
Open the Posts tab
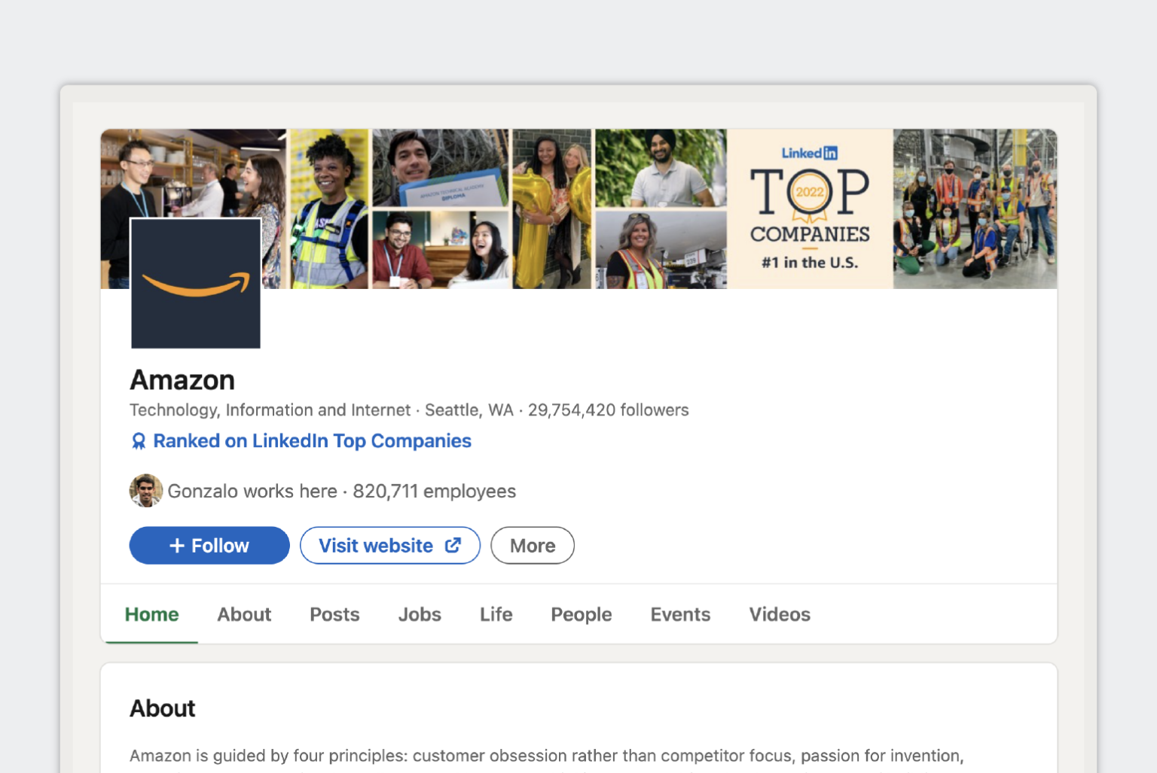(x=334, y=614)
